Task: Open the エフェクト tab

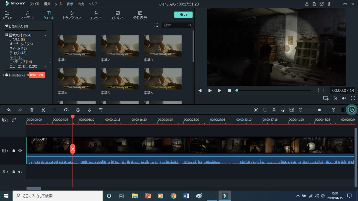Action: point(96,15)
